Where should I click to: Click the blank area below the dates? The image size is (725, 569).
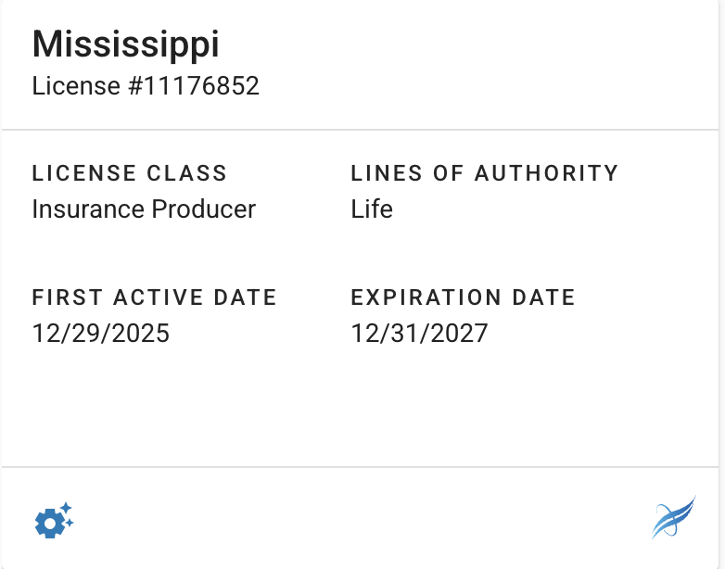362,408
